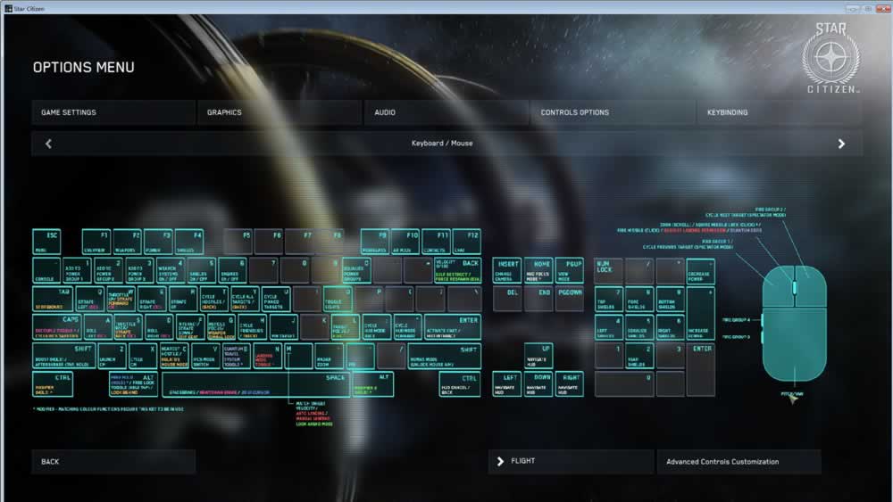Click the DEL key tile
Viewport: 893px width, 502px height.
(507, 299)
